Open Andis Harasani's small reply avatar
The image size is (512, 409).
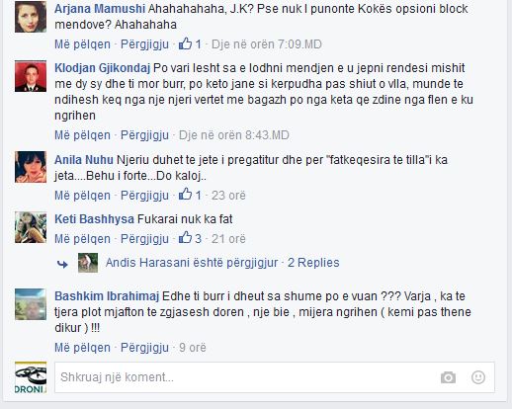[88, 263]
